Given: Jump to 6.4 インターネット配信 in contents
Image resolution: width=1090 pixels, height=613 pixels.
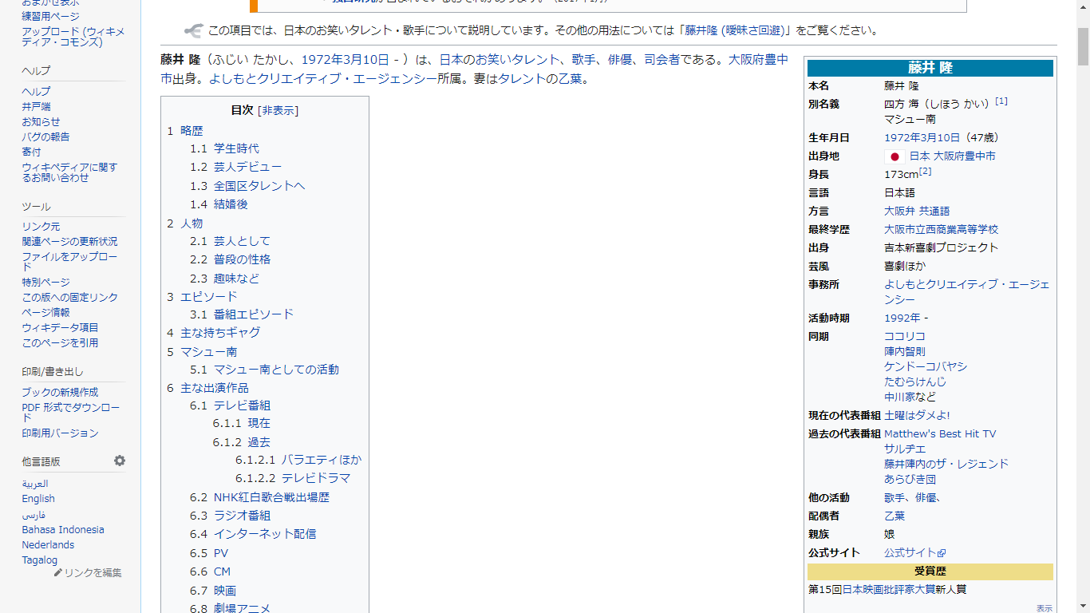Looking at the screenshot, I should 253,534.
